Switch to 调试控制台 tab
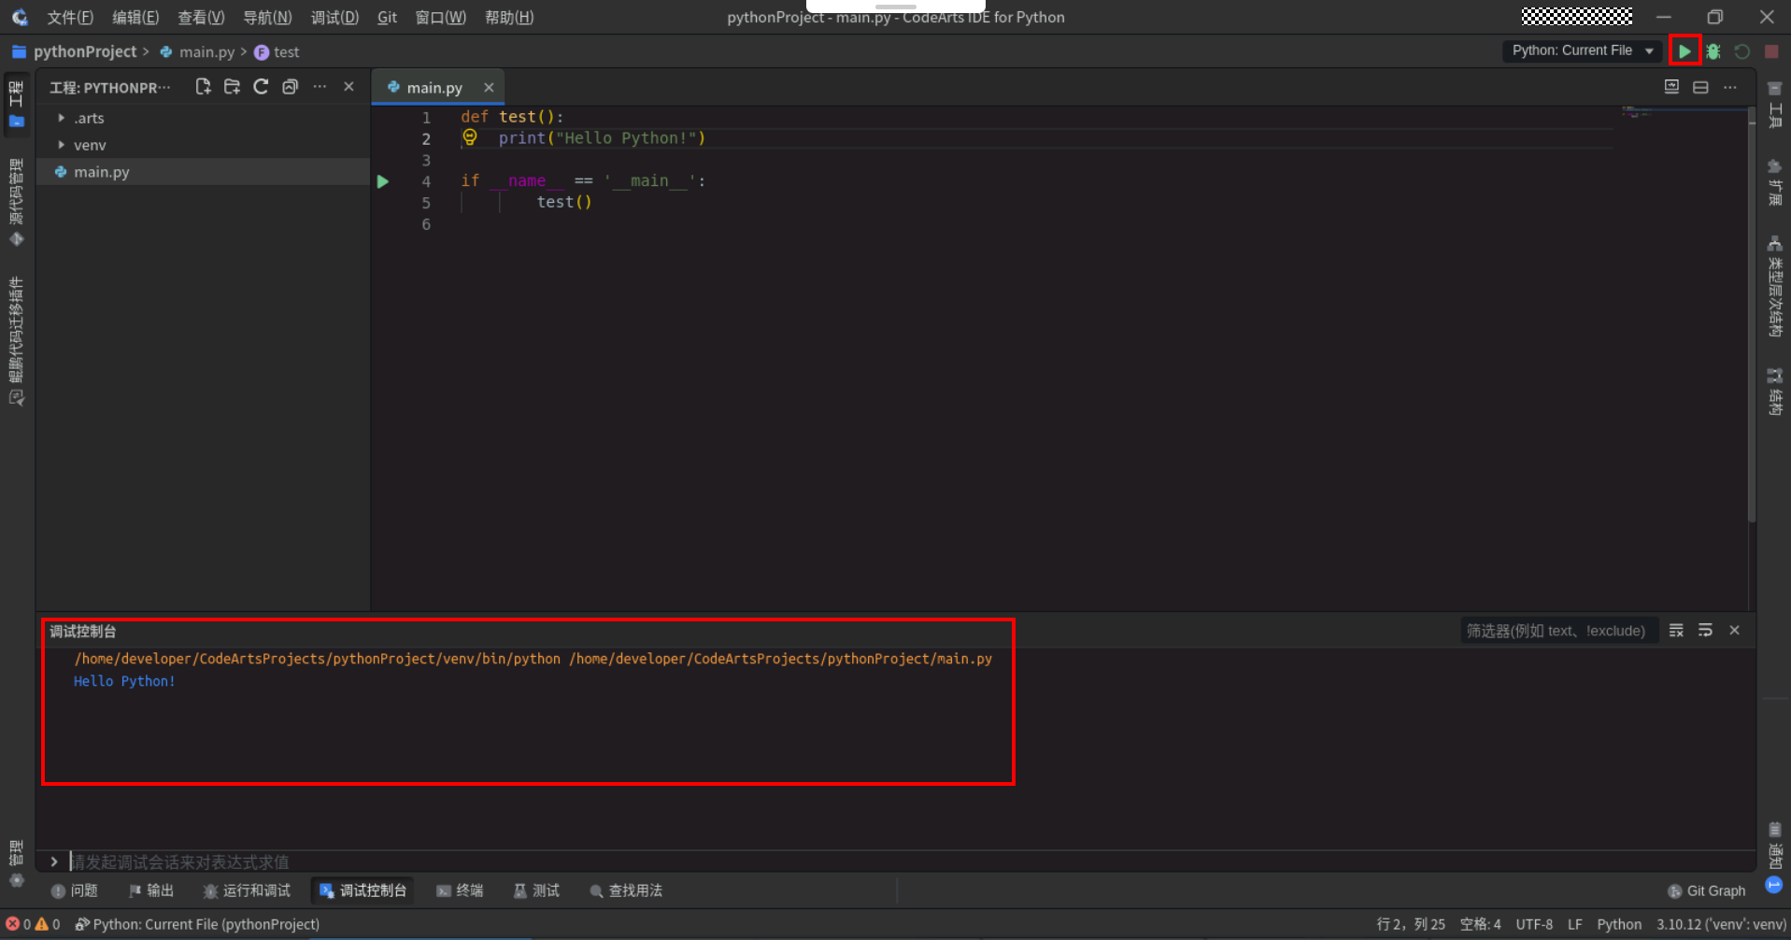Image resolution: width=1791 pixels, height=940 pixels. click(x=363, y=890)
